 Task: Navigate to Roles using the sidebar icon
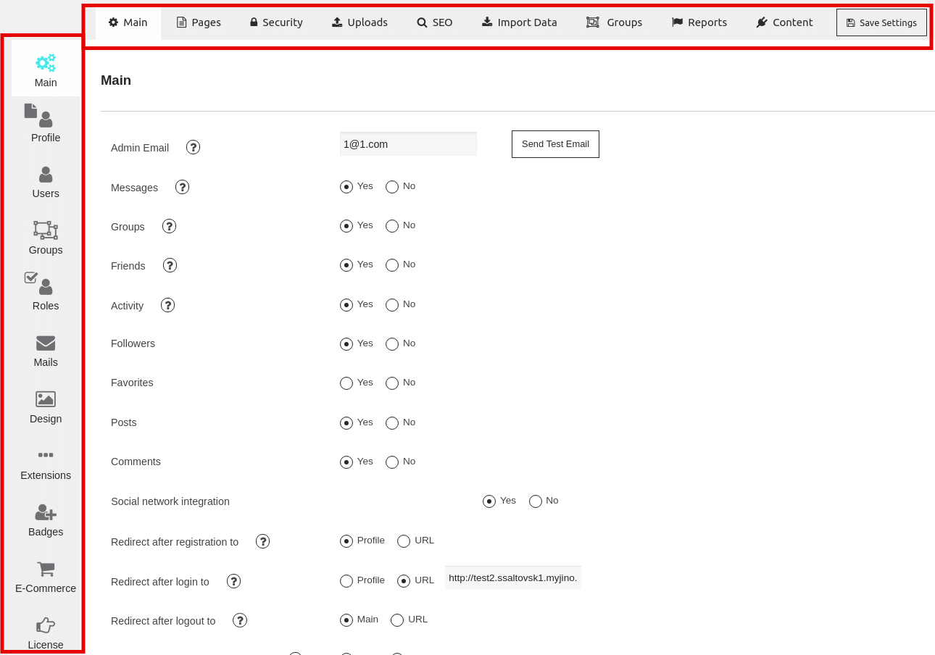[45, 293]
